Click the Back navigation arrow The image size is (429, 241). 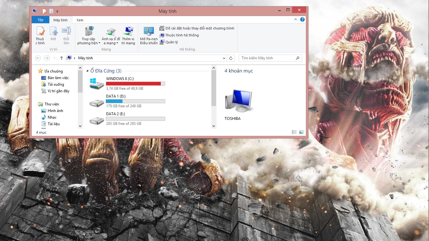tap(38, 58)
